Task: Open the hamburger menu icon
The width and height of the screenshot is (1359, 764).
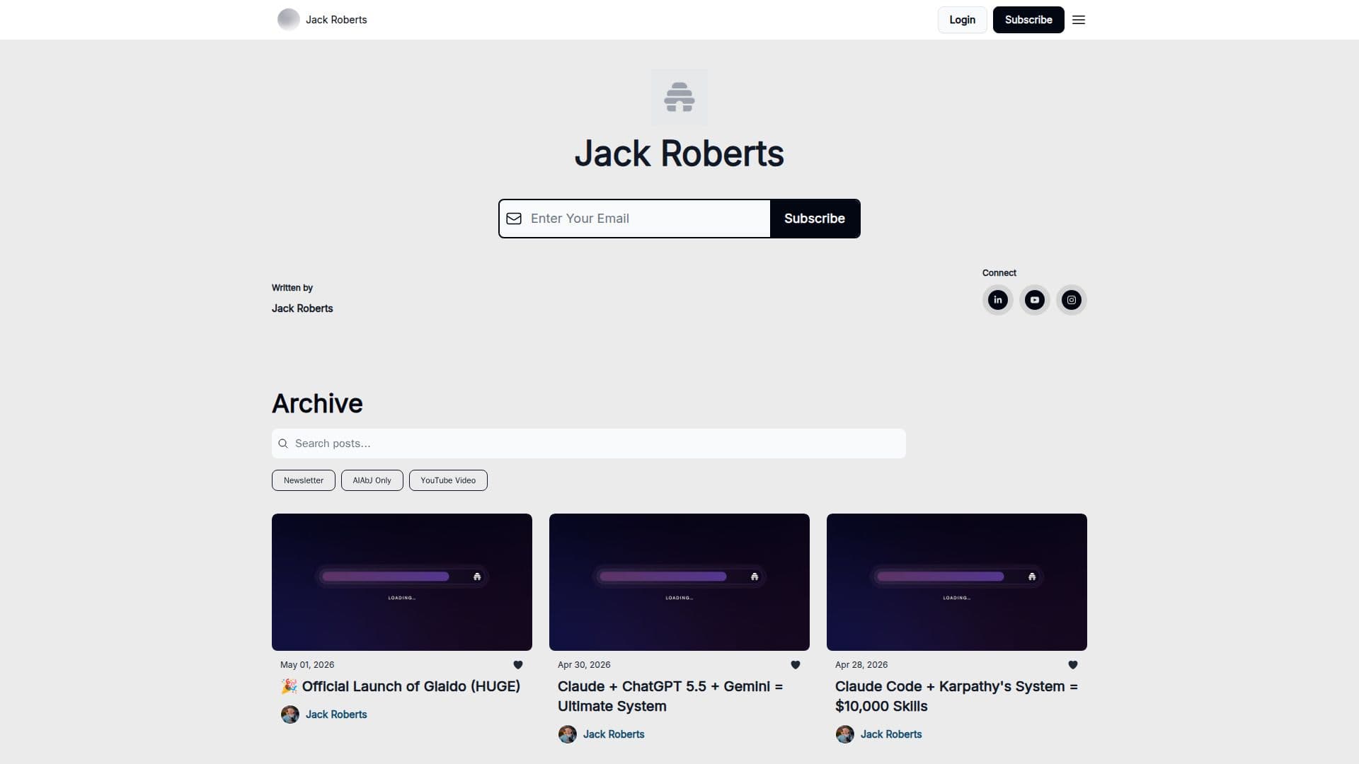Action: coord(1079,20)
